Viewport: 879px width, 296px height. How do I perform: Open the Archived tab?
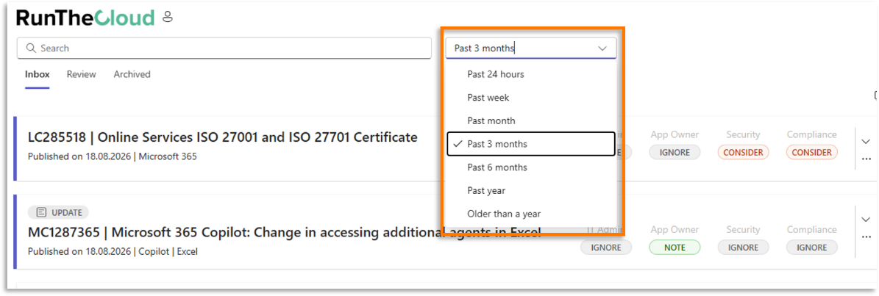pyautogui.click(x=132, y=74)
